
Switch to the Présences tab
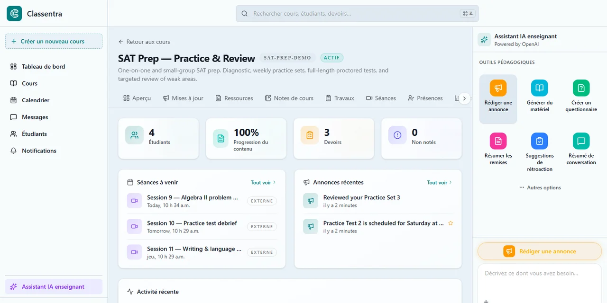click(x=425, y=98)
